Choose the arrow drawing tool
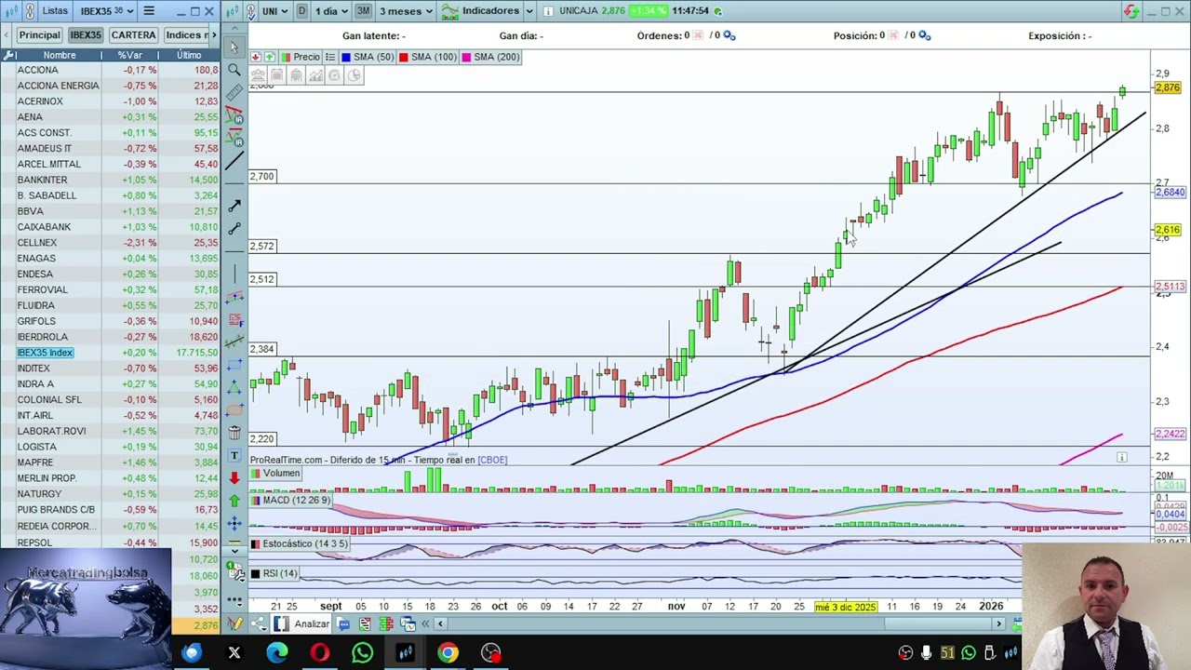This screenshot has width=1191, height=670. [234, 206]
